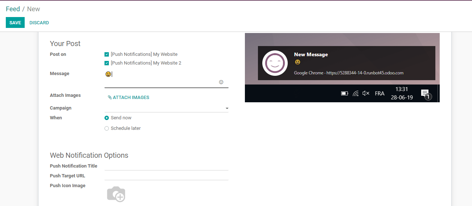Click the Attach Images field label
This screenshot has height=206, width=472.
[65, 95]
